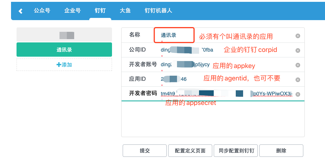Click the back arrow icon
The image size is (325, 166).
(x=21, y=11)
